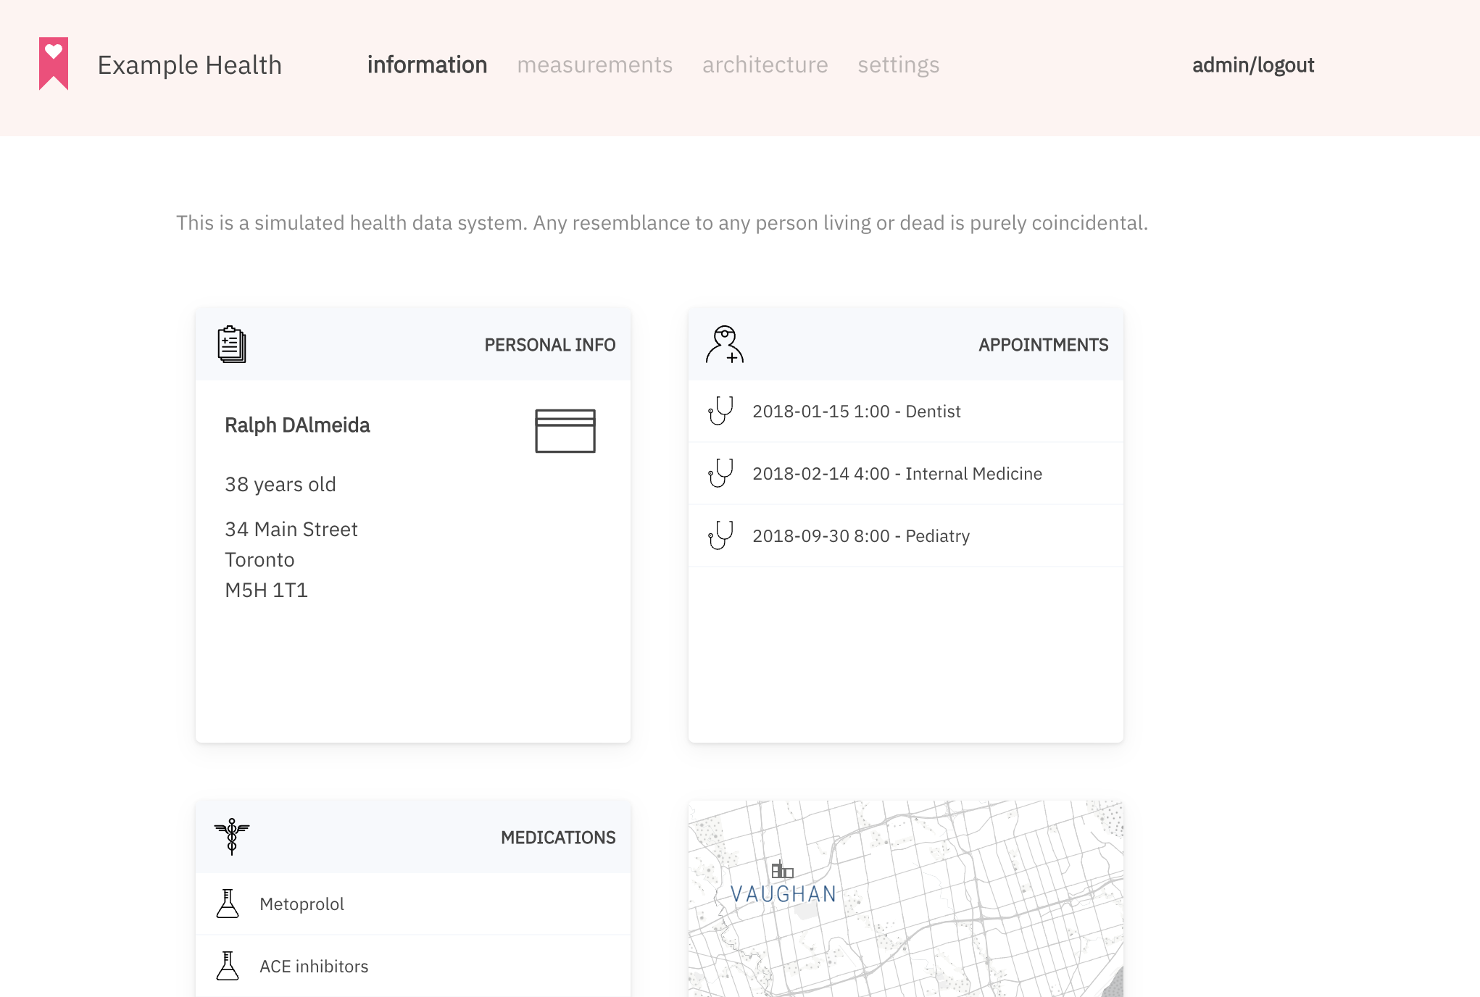Click the caduceus icon in Medications header
The image size is (1480, 997).
pyautogui.click(x=232, y=836)
